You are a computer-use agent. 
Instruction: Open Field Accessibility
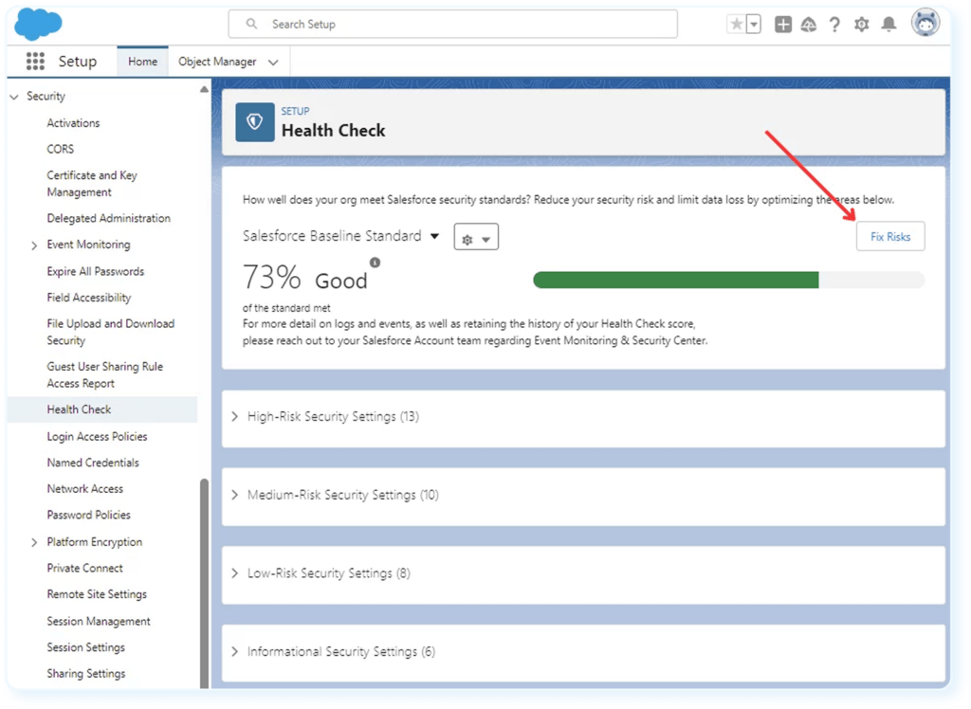[x=88, y=298]
